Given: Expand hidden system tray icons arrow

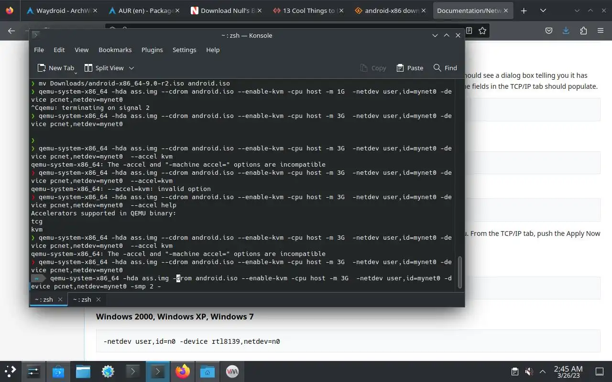Looking at the screenshot, I should click(543, 371).
